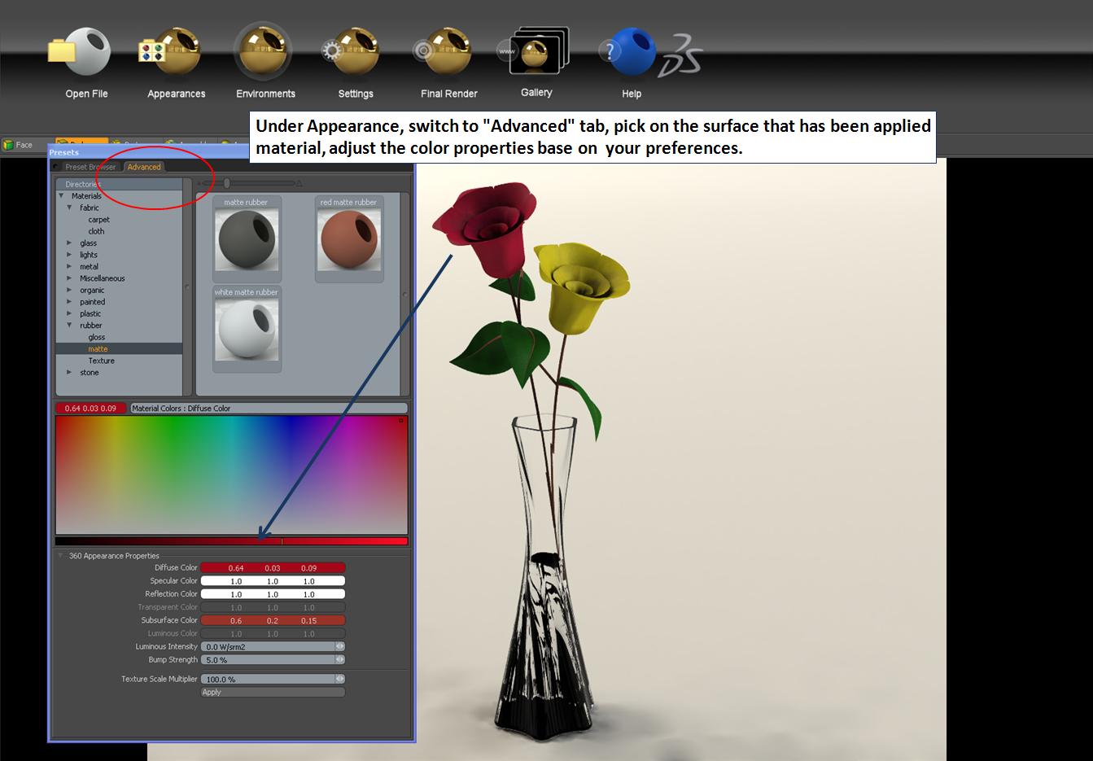This screenshot has height=761, width=1093.
Task: Expand the painted folder
Action: tap(69, 302)
